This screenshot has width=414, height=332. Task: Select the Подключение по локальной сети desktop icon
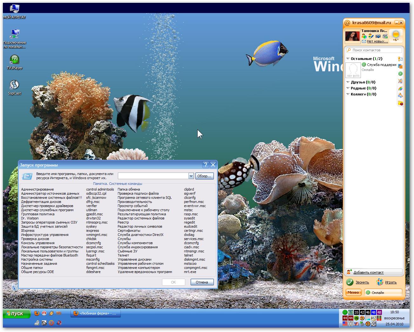coord(15,39)
